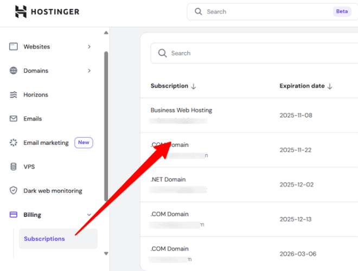This screenshot has height=271, width=358.
Task: Click the Beta badge in search
Action: 342,11
